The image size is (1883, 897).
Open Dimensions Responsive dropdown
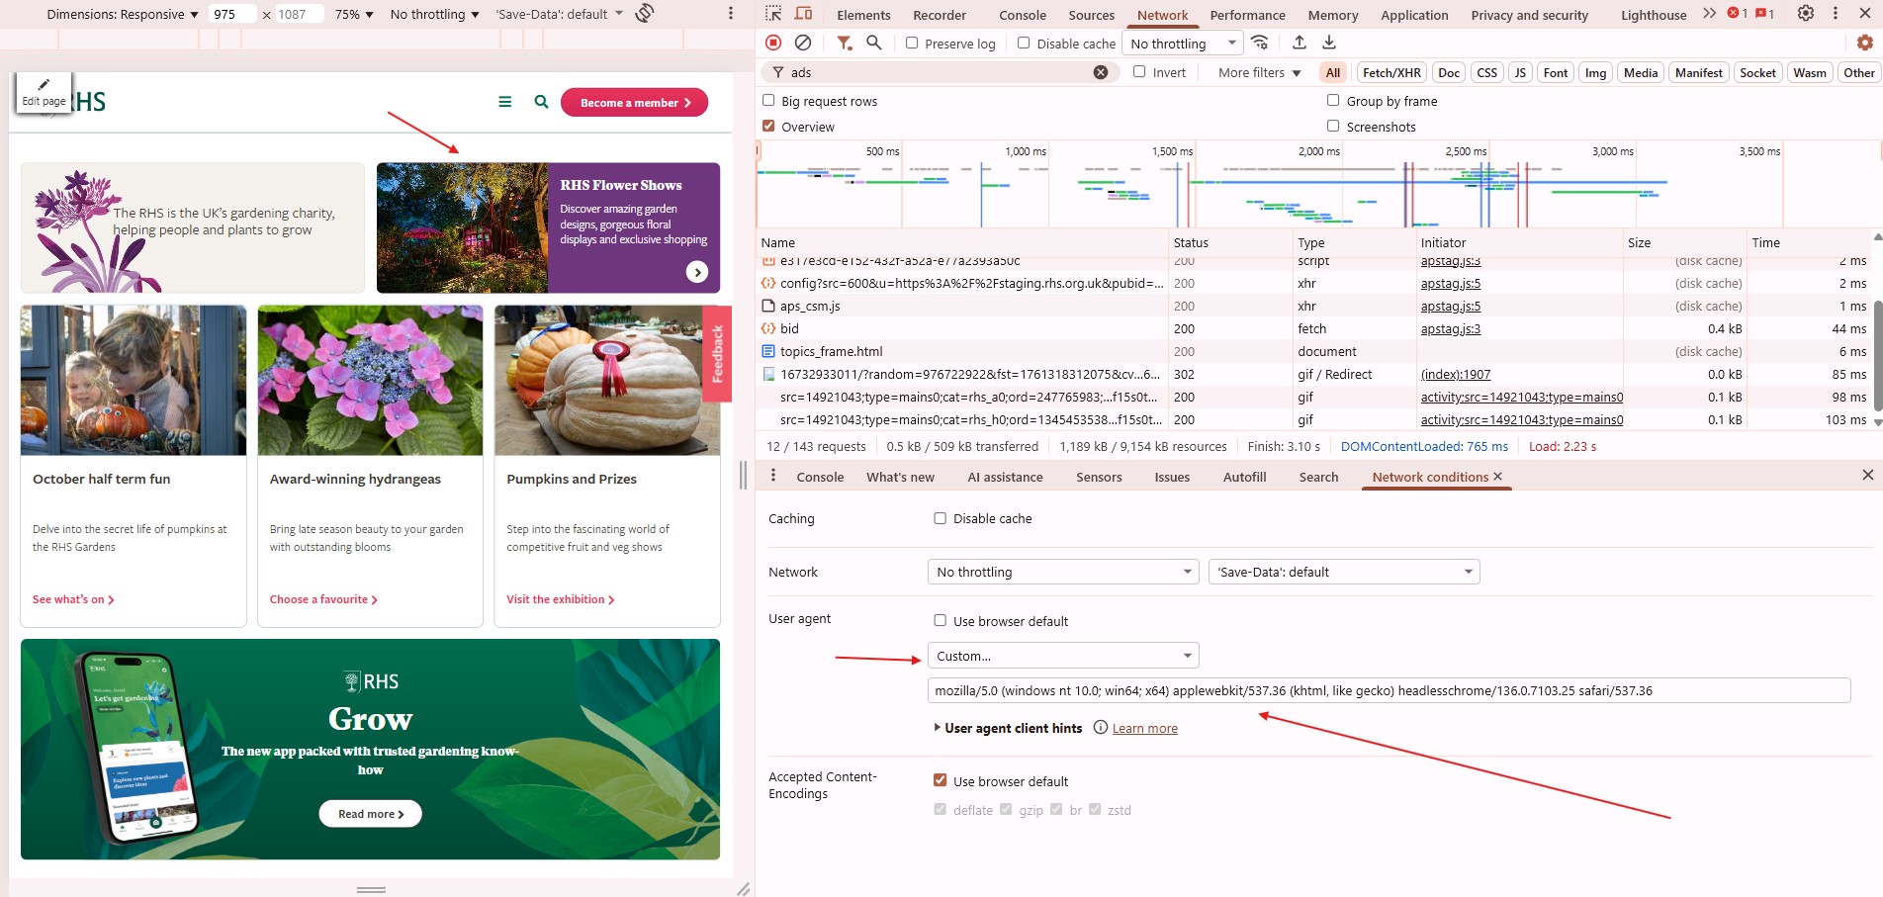(122, 14)
